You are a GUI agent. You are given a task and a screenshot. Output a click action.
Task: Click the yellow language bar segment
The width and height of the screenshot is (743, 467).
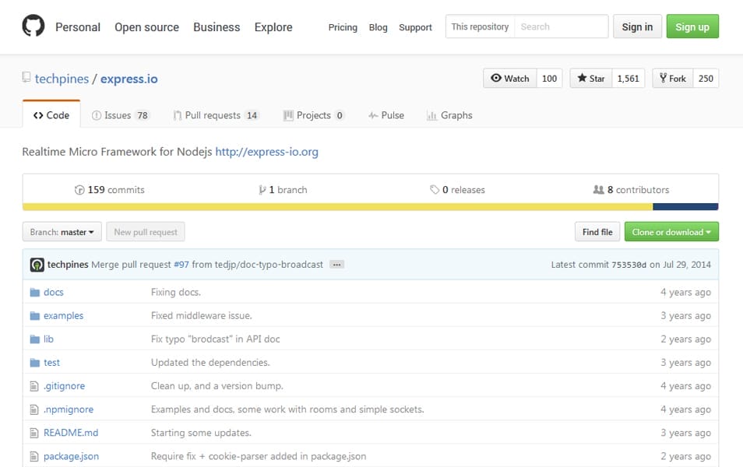(x=336, y=207)
